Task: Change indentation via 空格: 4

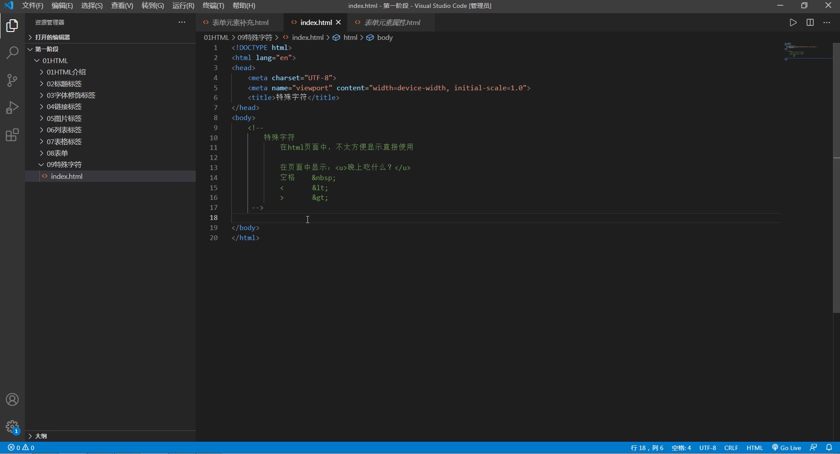Action: click(681, 448)
